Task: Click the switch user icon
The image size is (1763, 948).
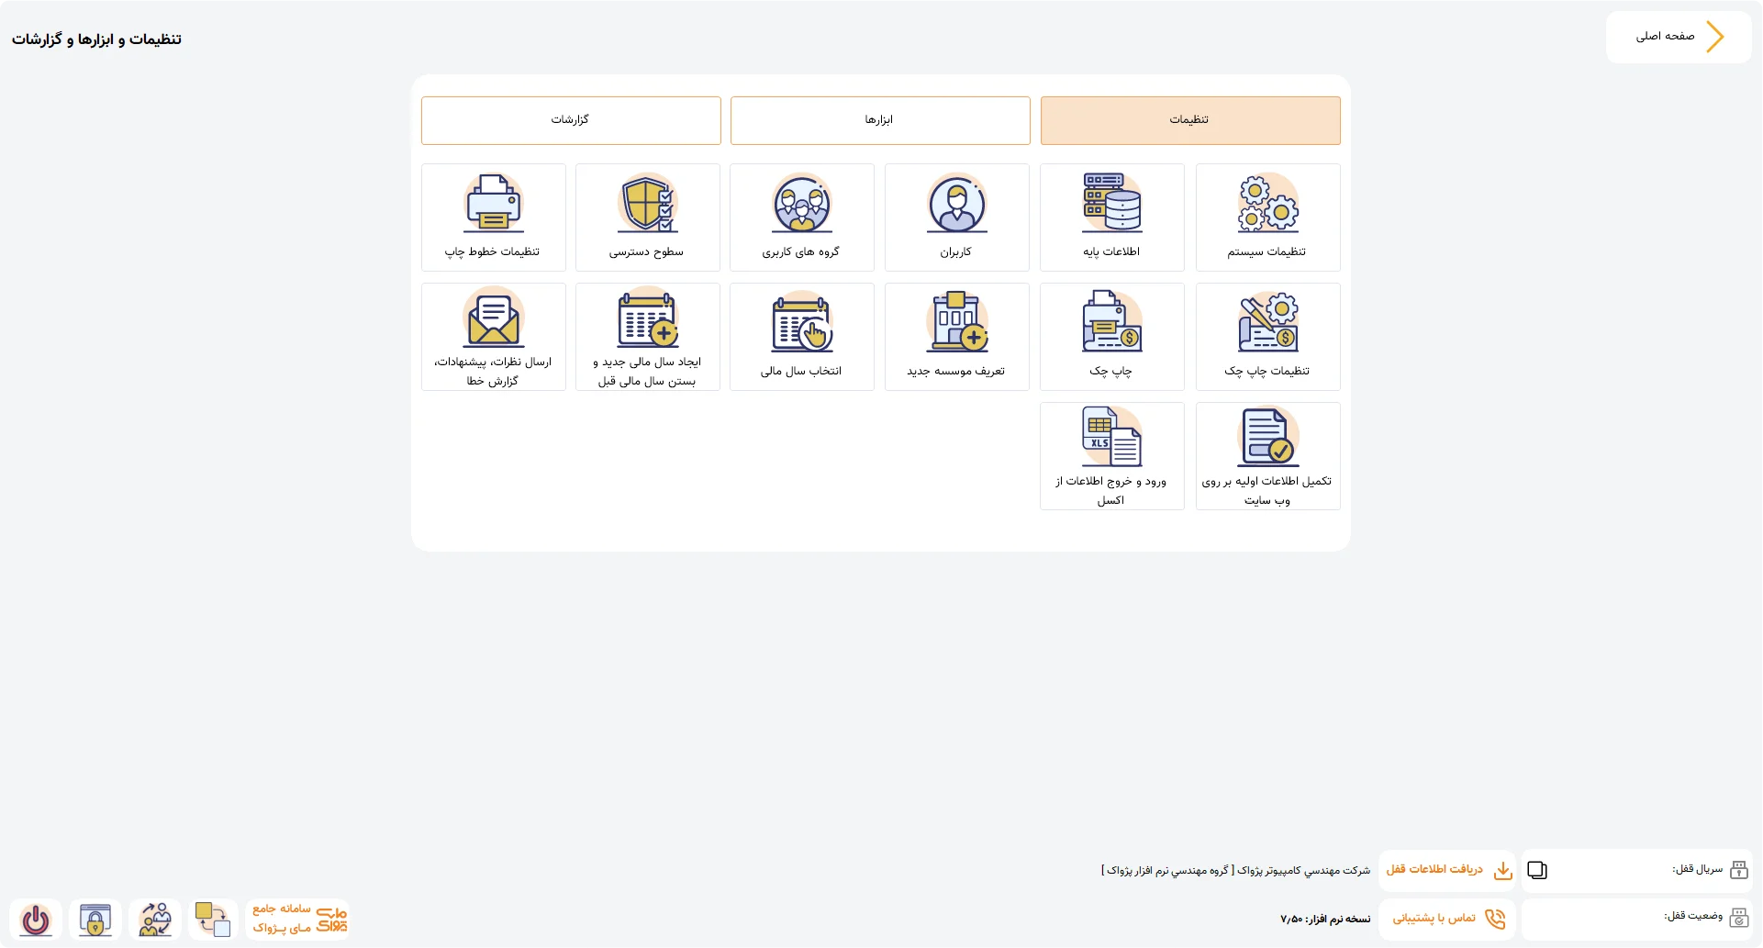Action: click(155, 920)
